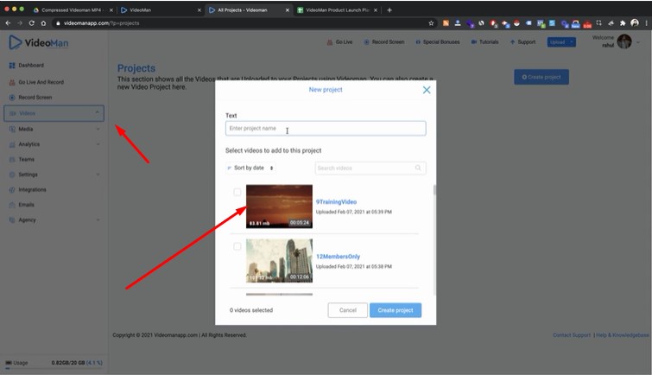Screen dimensions: 652x375
Task: Click the Teams sidebar icon
Action: click(x=11, y=159)
